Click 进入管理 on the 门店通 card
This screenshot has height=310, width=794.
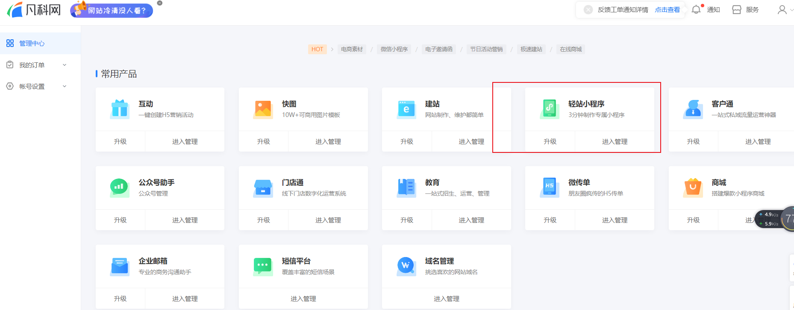(x=328, y=220)
